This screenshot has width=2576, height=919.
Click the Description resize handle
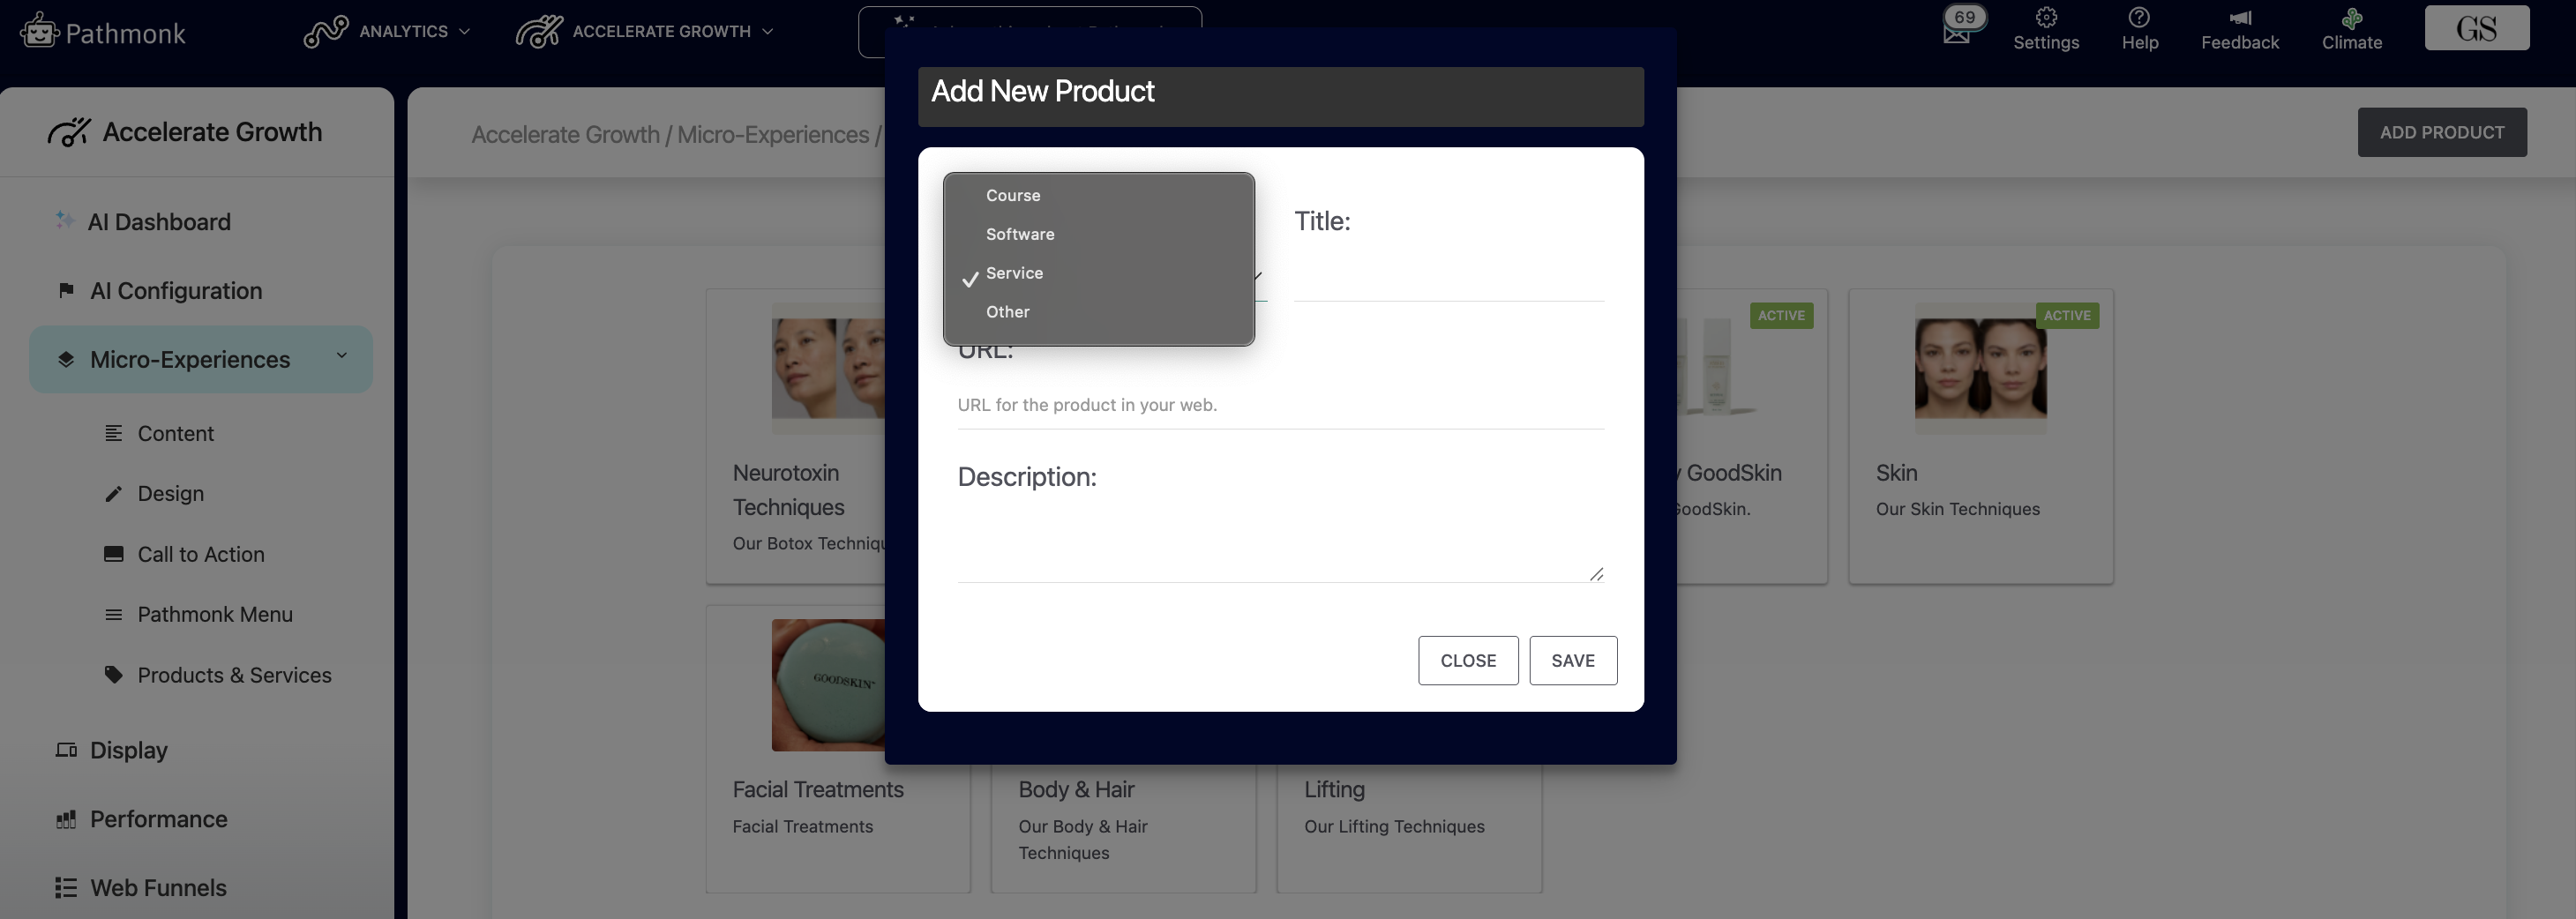[1596, 574]
